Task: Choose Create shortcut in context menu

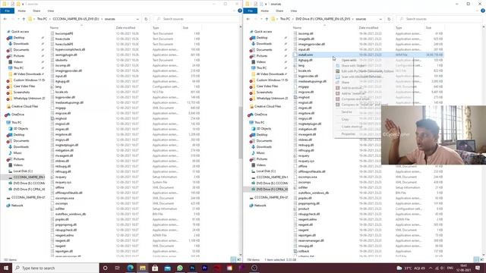Action: point(352,127)
